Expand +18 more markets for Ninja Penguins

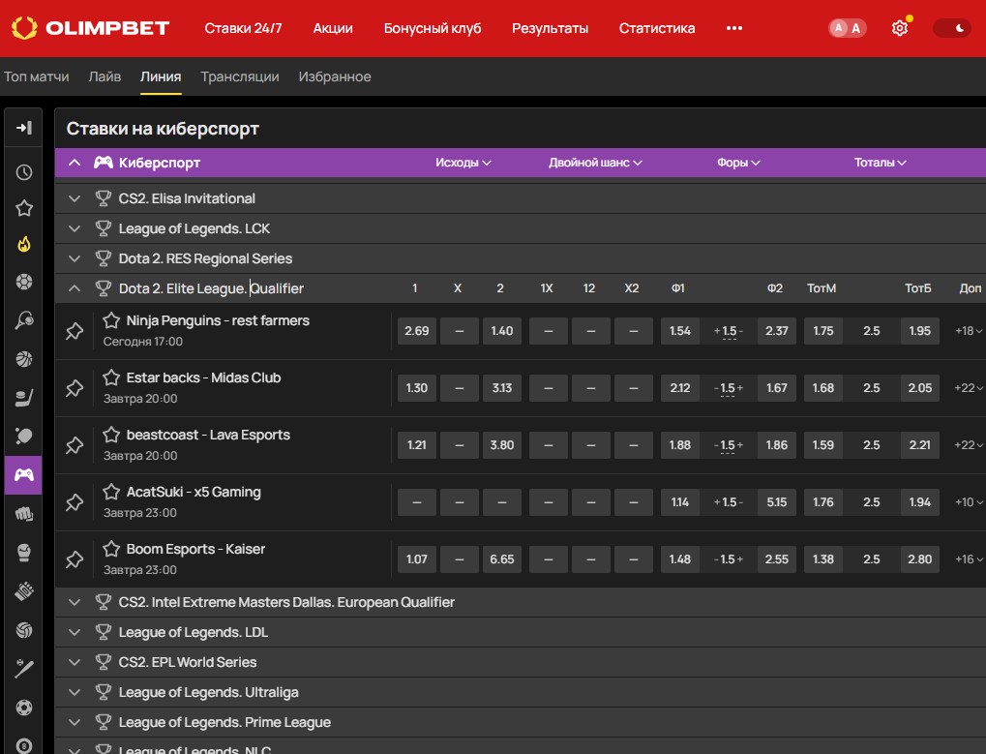coord(969,331)
